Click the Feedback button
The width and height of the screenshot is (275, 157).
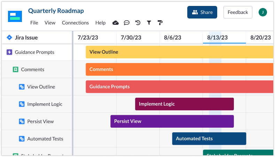pos(238,12)
